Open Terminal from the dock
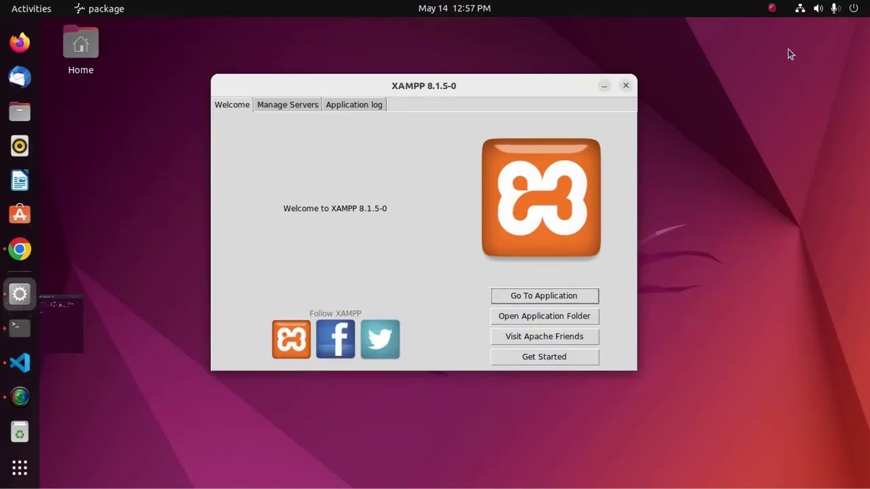The height and width of the screenshot is (489, 870). tap(20, 328)
